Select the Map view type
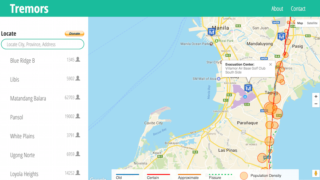 (x=300, y=23)
